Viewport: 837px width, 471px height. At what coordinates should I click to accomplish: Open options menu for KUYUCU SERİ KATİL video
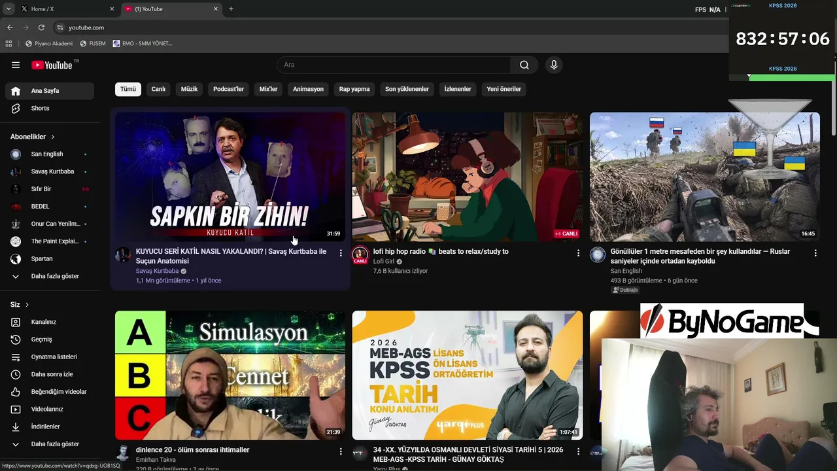pos(341,253)
